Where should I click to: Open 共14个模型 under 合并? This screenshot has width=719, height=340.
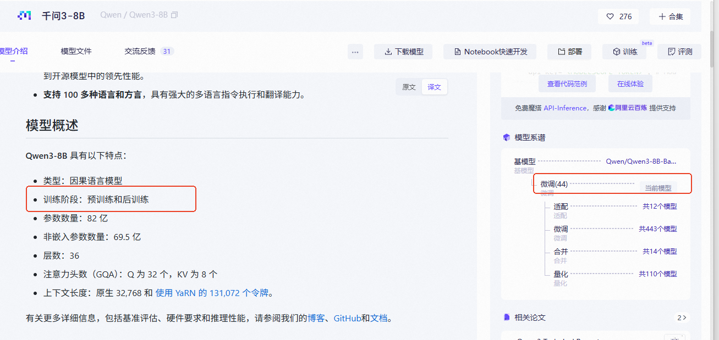click(x=660, y=252)
